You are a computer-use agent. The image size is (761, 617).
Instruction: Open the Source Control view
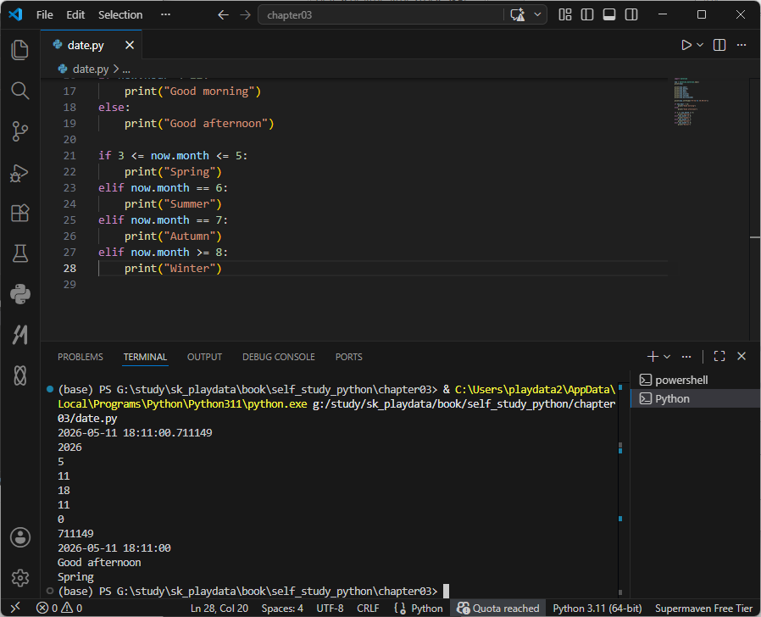click(19, 131)
